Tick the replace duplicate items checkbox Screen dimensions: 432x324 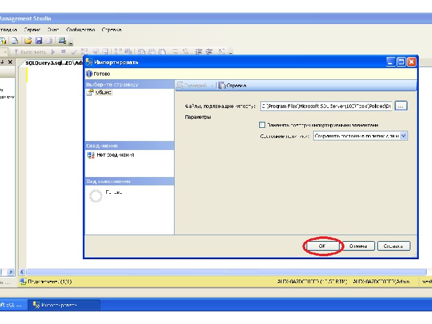click(262, 125)
